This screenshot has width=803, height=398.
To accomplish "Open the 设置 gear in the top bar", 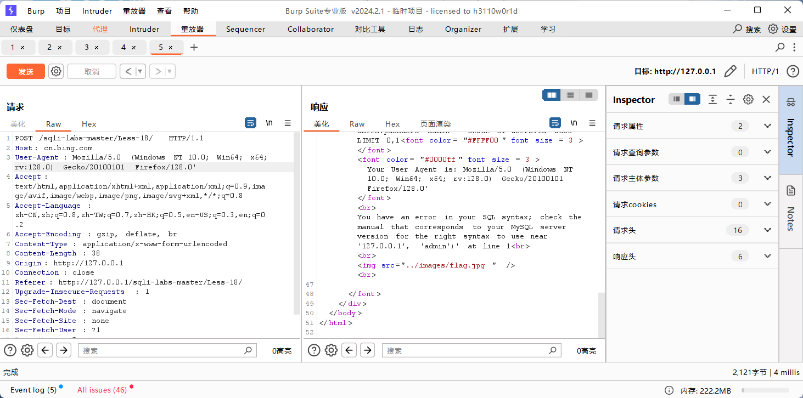I will (773, 29).
